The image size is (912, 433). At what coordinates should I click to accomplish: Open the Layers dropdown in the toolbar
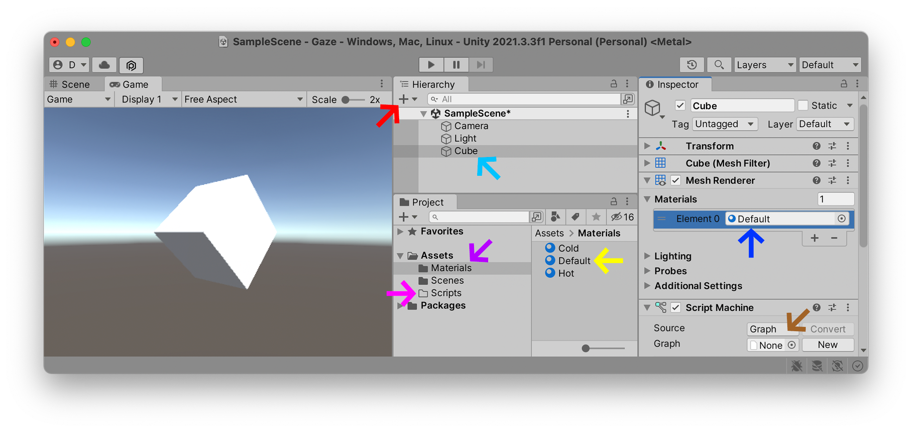[x=765, y=65]
